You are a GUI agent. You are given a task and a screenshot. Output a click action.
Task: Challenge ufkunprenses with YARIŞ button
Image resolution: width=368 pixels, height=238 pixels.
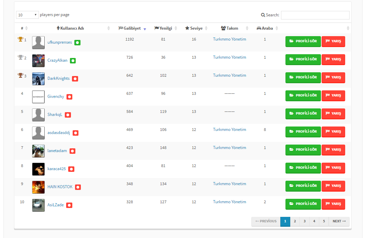coord(333,41)
